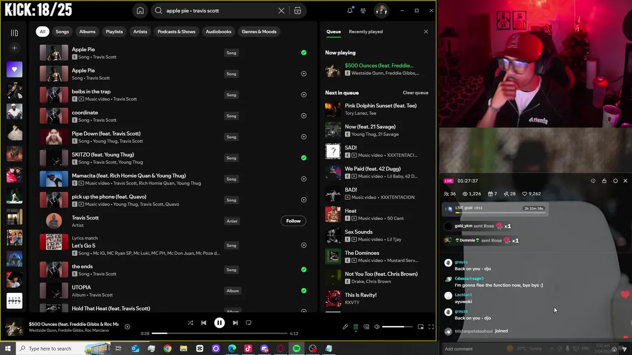
Task: Close the Queue panel
Action: click(x=426, y=32)
